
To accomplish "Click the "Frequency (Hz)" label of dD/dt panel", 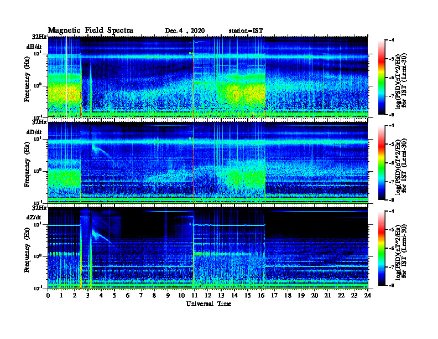I will 27,165.
